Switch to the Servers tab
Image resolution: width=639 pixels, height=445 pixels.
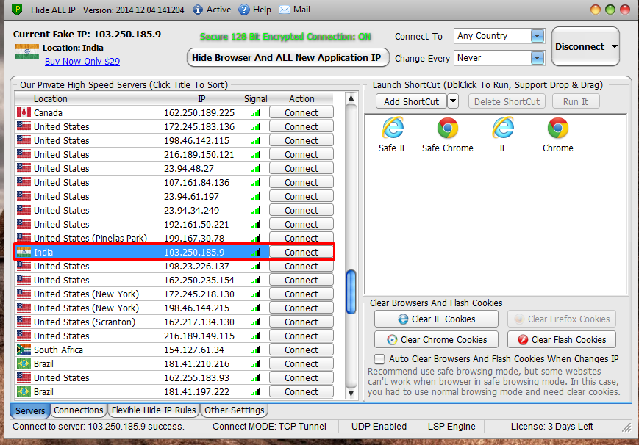[x=30, y=410]
